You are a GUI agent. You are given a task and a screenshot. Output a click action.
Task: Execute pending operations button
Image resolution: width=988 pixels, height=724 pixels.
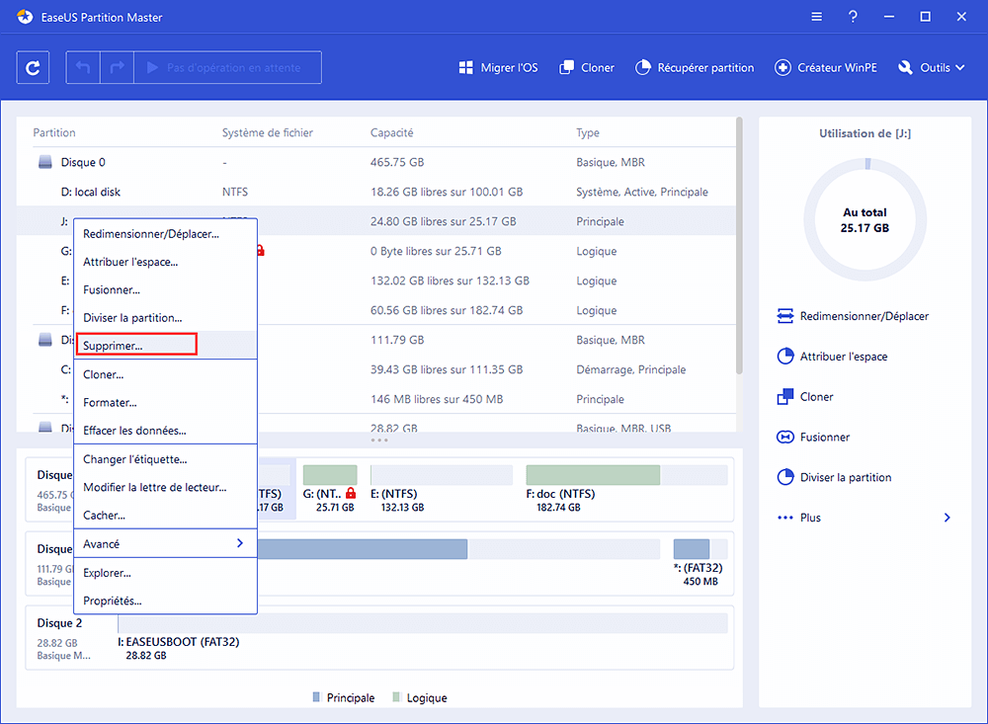point(227,67)
